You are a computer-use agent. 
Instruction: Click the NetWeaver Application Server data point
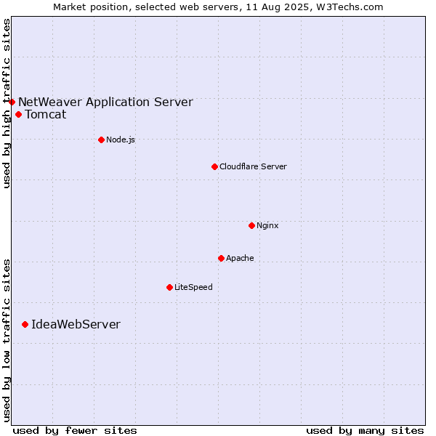point(12,102)
